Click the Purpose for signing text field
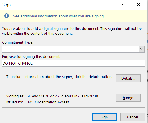The image size is (148, 123). (x=73, y=63)
